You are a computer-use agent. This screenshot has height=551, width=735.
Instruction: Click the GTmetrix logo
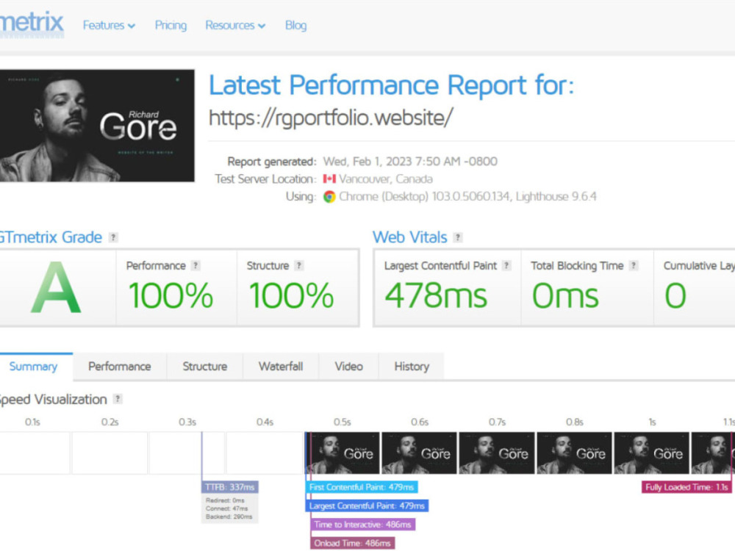click(x=32, y=23)
